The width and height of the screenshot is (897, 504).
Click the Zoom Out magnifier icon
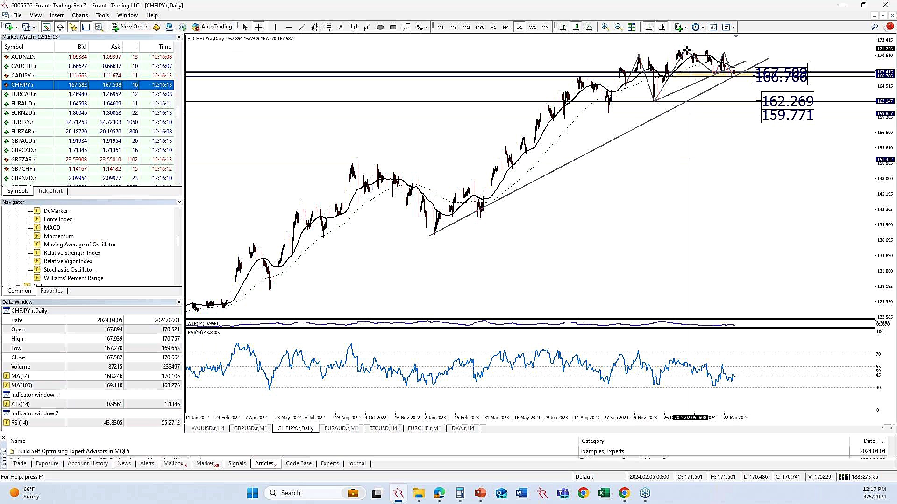coord(618,27)
